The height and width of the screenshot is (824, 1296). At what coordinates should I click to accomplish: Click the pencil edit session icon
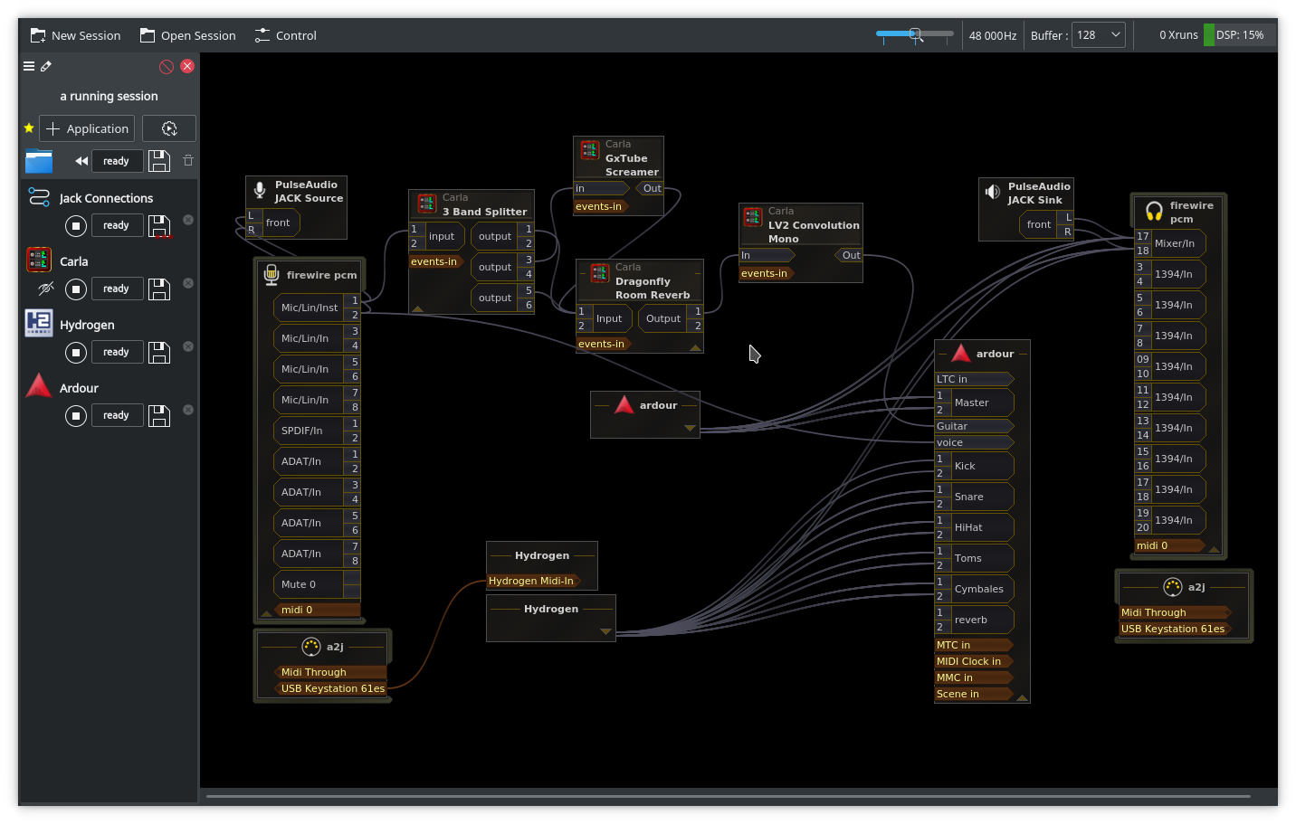[46, 66]
